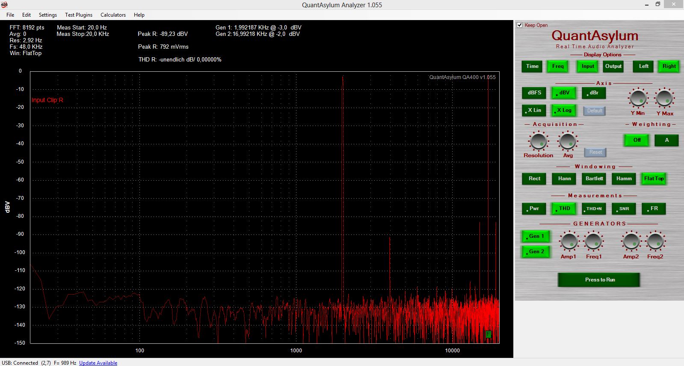Click the Amp1 knob
The image size is (684, 366).
569,241
